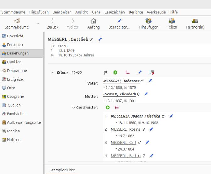The height and width of the screenshot is (174, 211).
Task: Edit father Johannes Messerli pencil icon
Action: [x=150, y=81]
